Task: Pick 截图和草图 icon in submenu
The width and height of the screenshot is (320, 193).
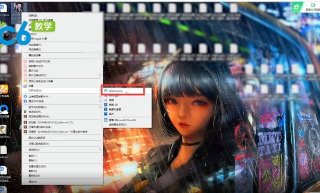Action: tap(106, 109)
